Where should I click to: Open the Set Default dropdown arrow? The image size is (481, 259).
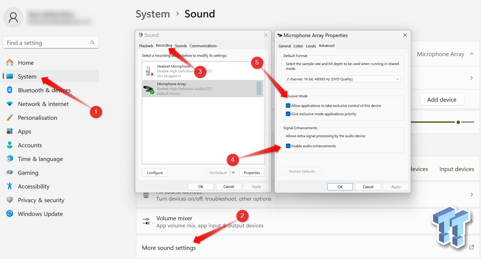(233, 173)
